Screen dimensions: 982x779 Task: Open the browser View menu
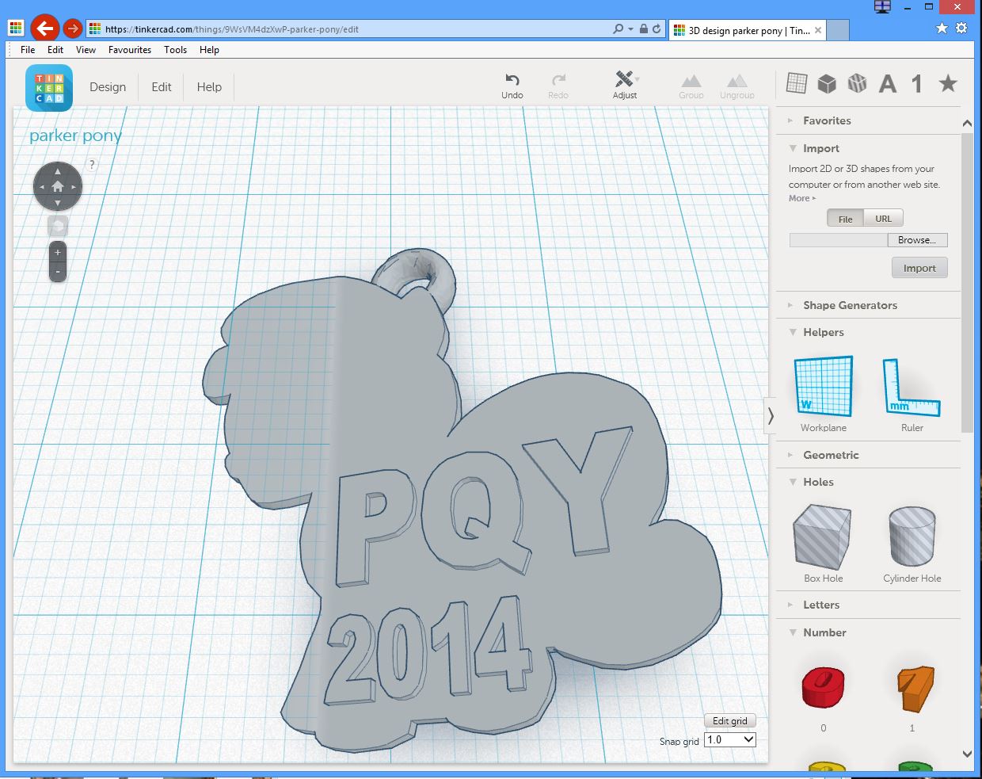86,49
